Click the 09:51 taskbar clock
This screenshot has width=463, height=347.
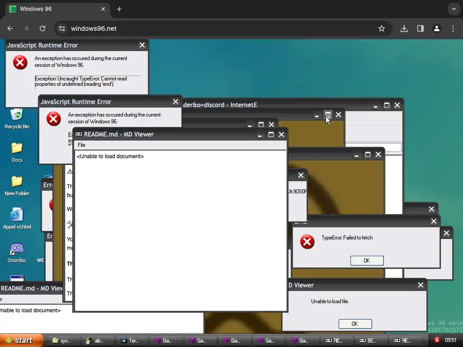[x=451, y=340]
